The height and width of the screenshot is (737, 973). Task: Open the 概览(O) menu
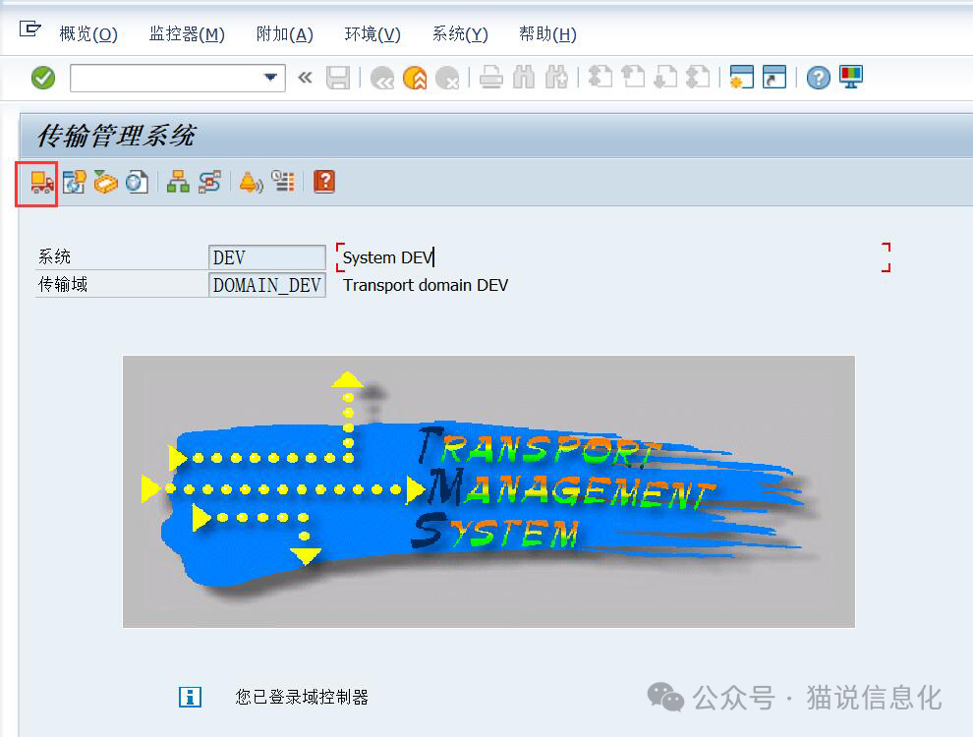coord(87,34)
